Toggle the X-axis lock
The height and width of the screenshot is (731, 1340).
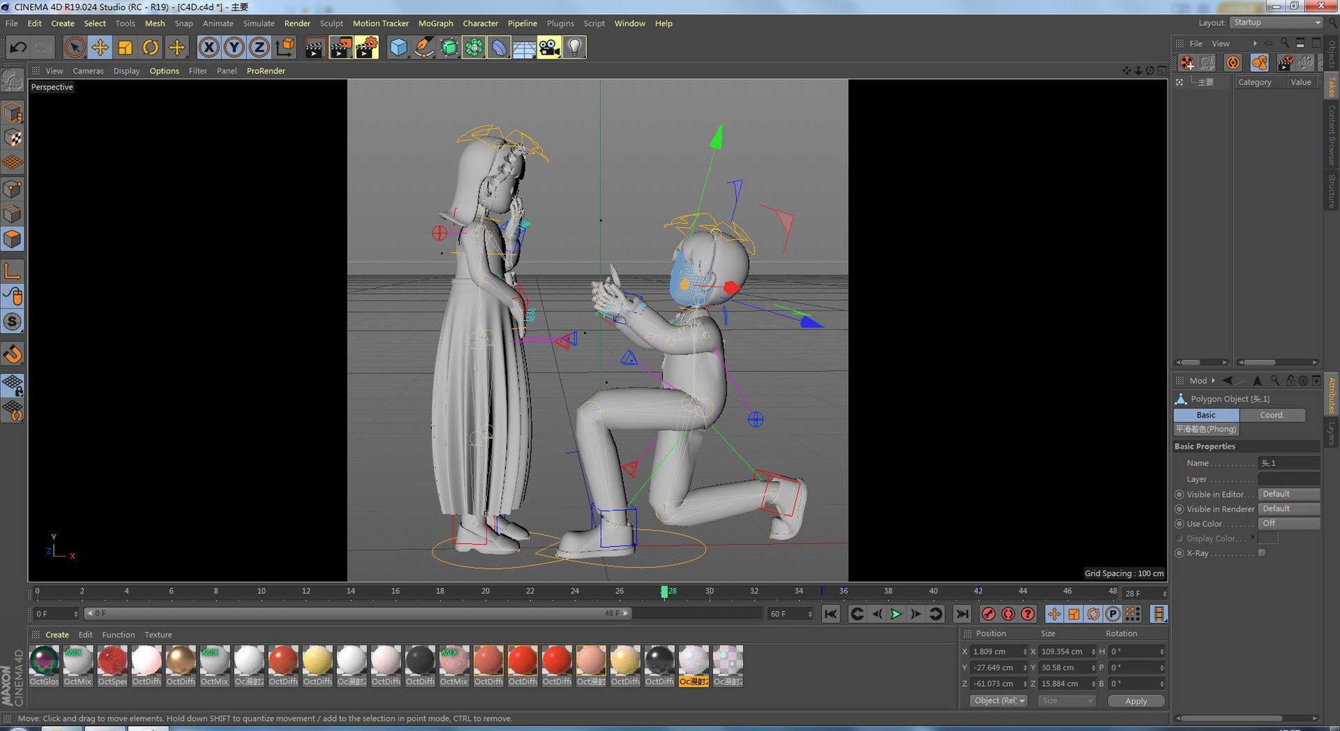pyautogui.click(x=209, y=47)
